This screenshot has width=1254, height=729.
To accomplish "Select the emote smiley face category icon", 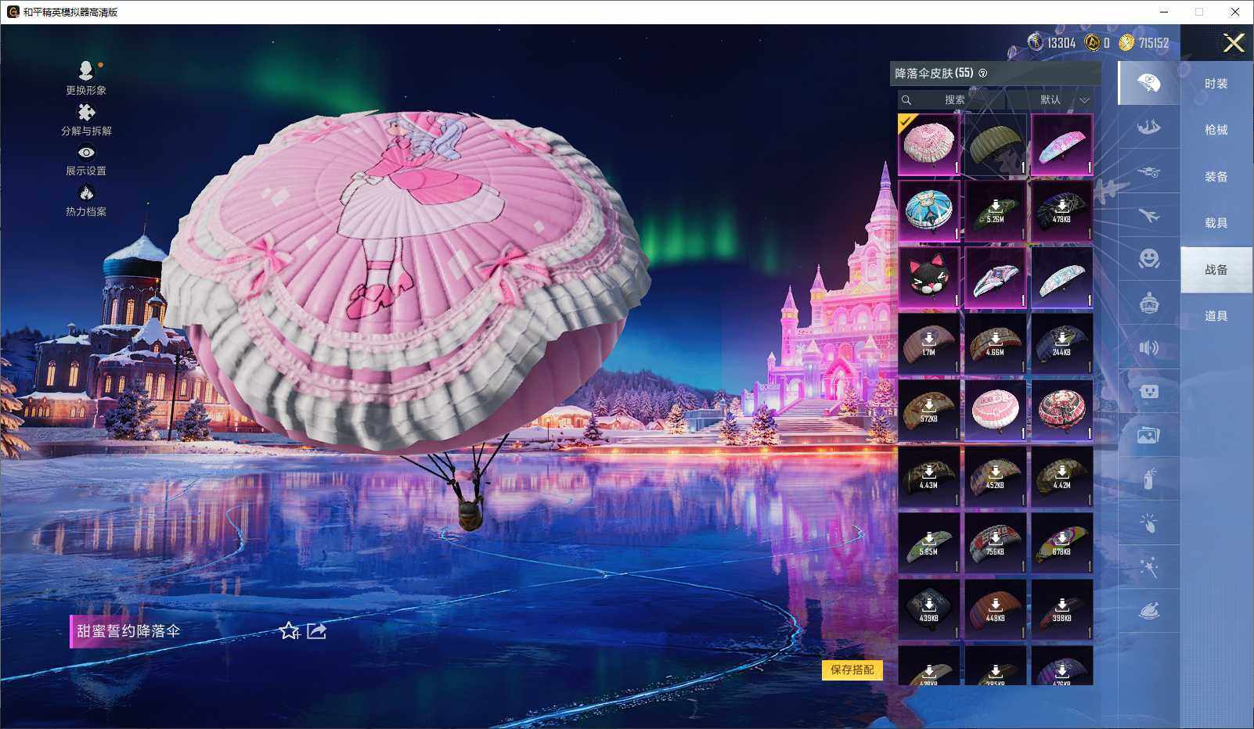I will (1148, 259).
